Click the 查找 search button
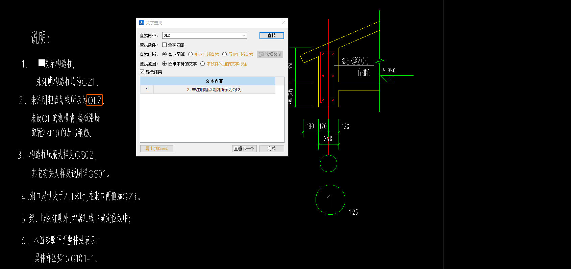The height and width of the screenshot is (269, 571). 272,35
